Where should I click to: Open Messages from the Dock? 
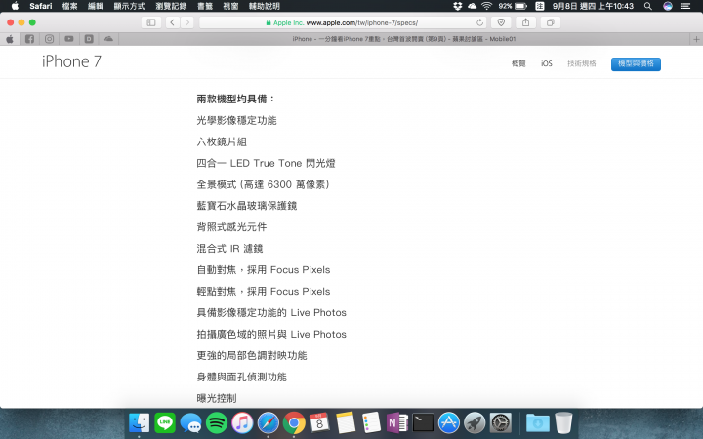(191, 422)
